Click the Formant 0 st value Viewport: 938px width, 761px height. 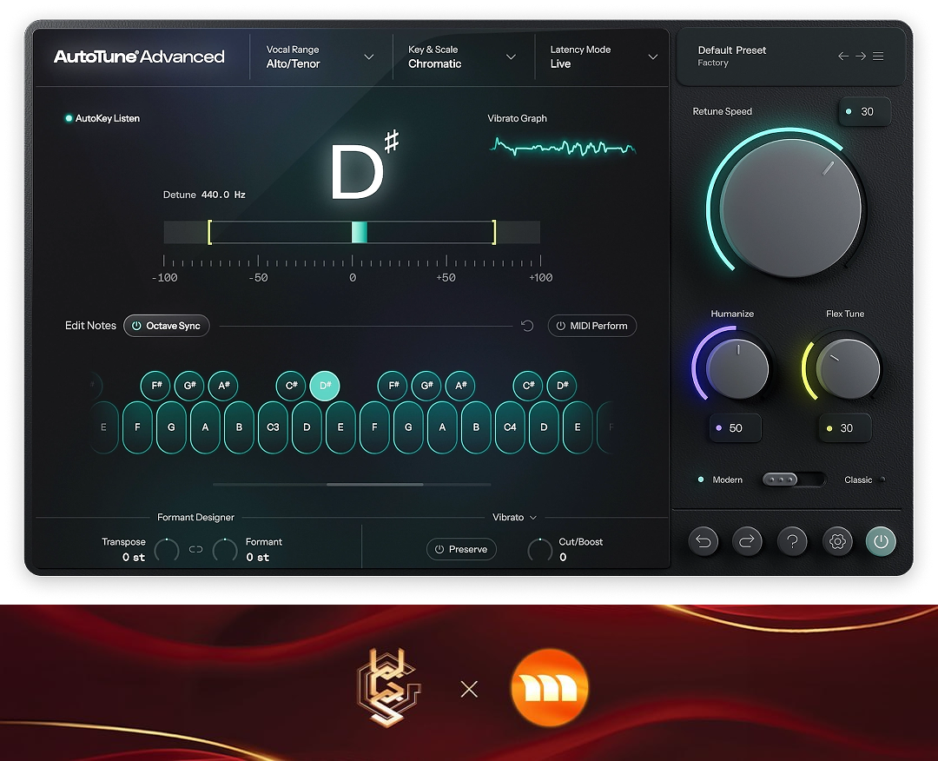click(258, 557)
